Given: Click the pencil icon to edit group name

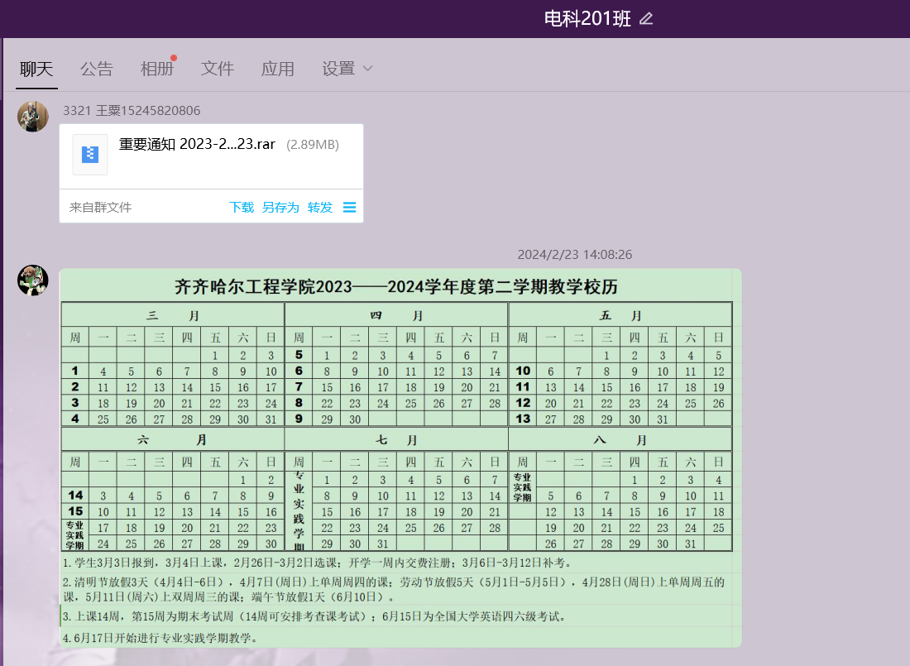Looking at the screenshot, I should pyautogui.click(x=646, y=18).
